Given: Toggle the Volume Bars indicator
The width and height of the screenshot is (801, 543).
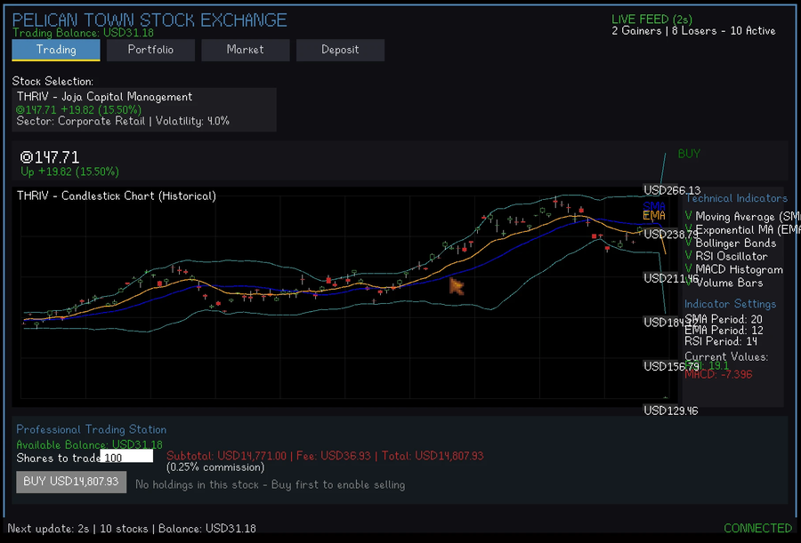Looking at the screenshot, I should pos(724,283).
